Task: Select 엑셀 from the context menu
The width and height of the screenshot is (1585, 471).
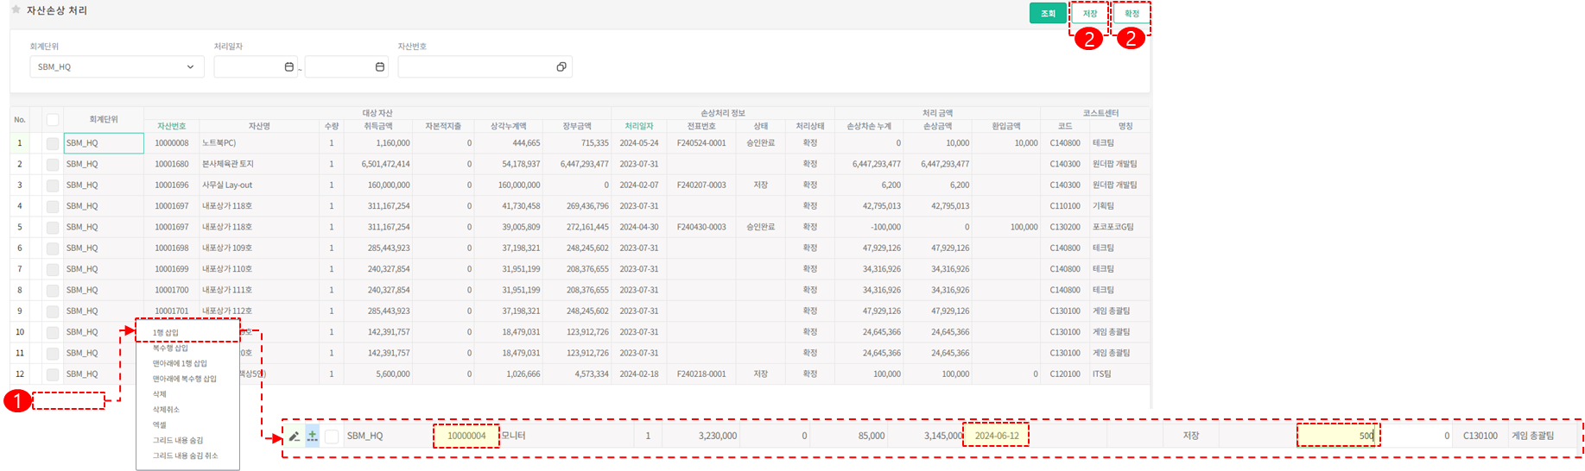Action: click(x=160, y=424)
